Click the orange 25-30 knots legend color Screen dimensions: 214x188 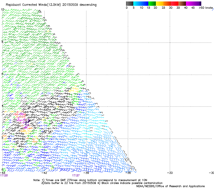[167, 3]
